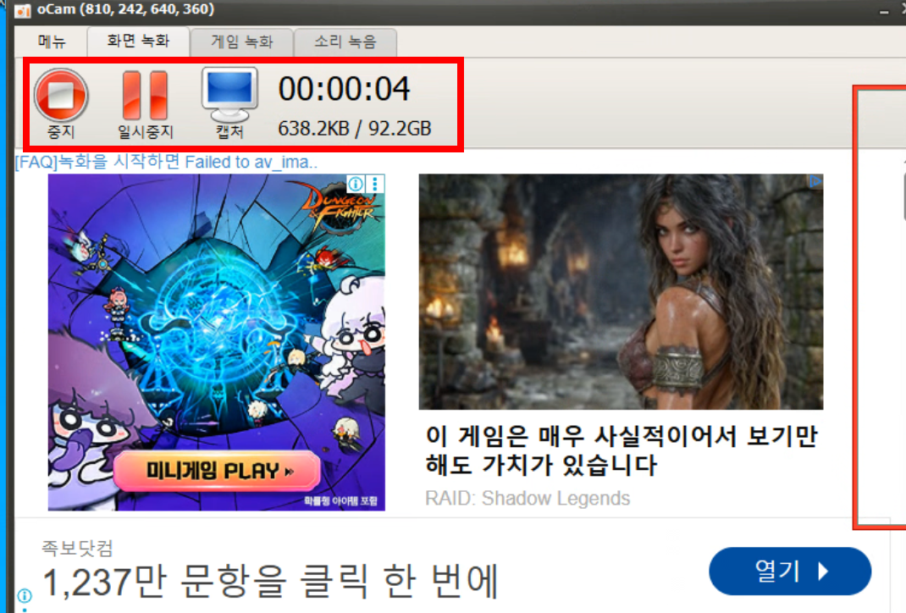906x613 pixels.
Task: Open the 1,237만 문항을 클릭 한 번에 banner text
Action: tap(270, 581)
